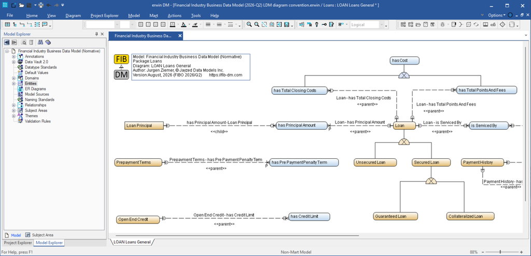Screen dimensions: 531x256
Task: Click the back arrow in Model Explorer
Action: pos(6,42)
